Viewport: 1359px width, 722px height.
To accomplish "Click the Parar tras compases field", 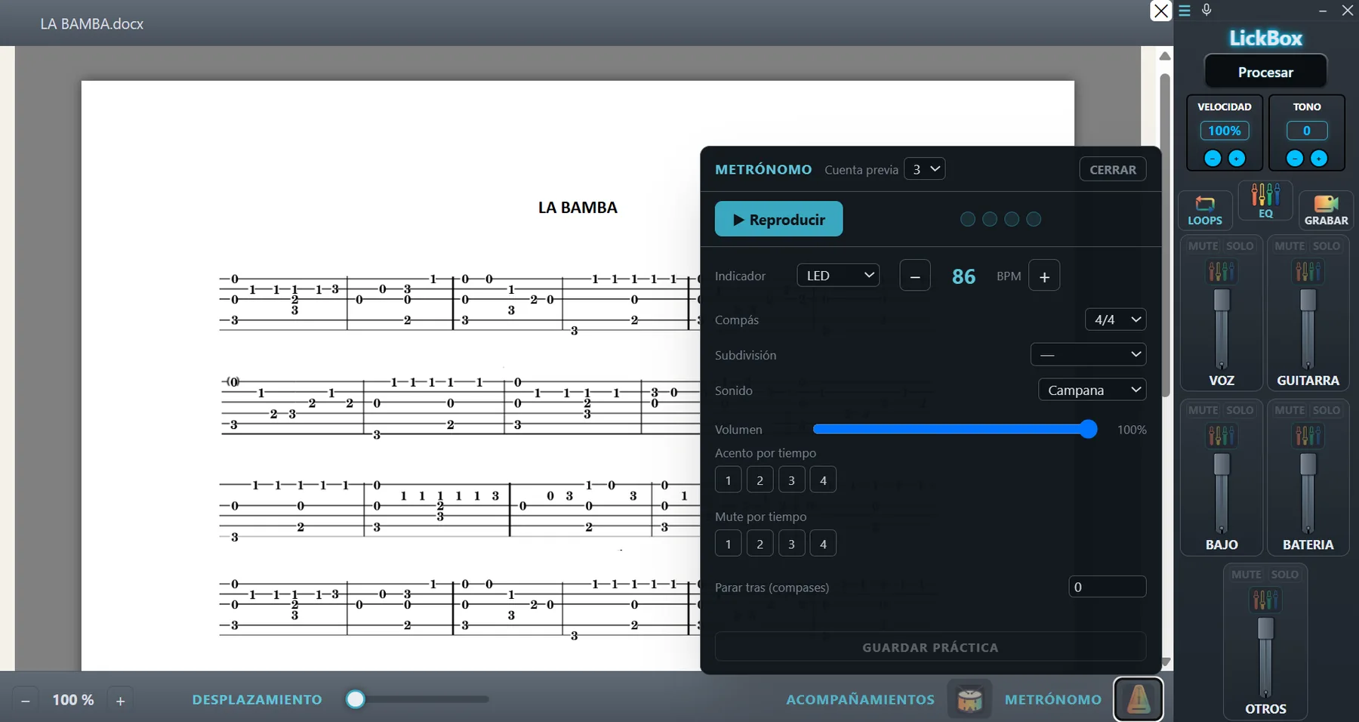I will (x=1108, y=587).
